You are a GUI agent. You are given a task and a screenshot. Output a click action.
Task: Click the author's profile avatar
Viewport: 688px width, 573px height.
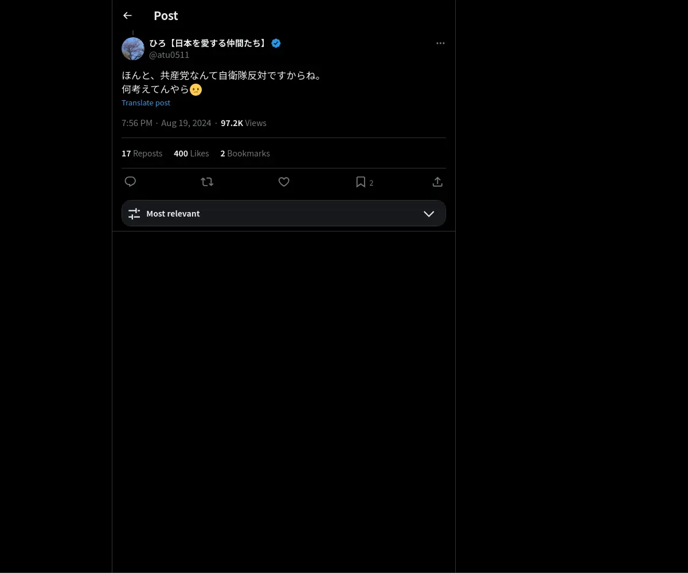pos(133,49)
